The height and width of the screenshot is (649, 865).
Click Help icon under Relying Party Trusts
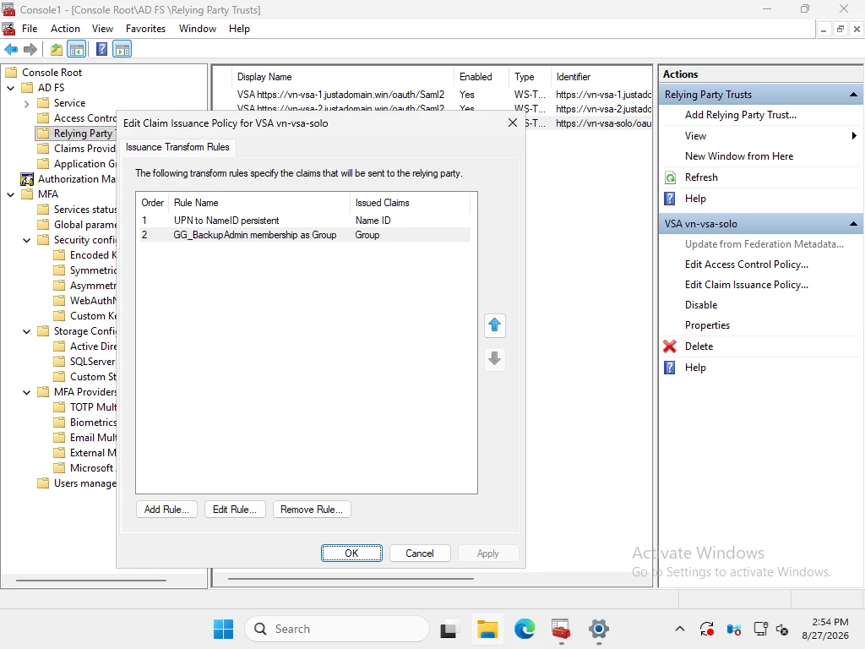670,199
